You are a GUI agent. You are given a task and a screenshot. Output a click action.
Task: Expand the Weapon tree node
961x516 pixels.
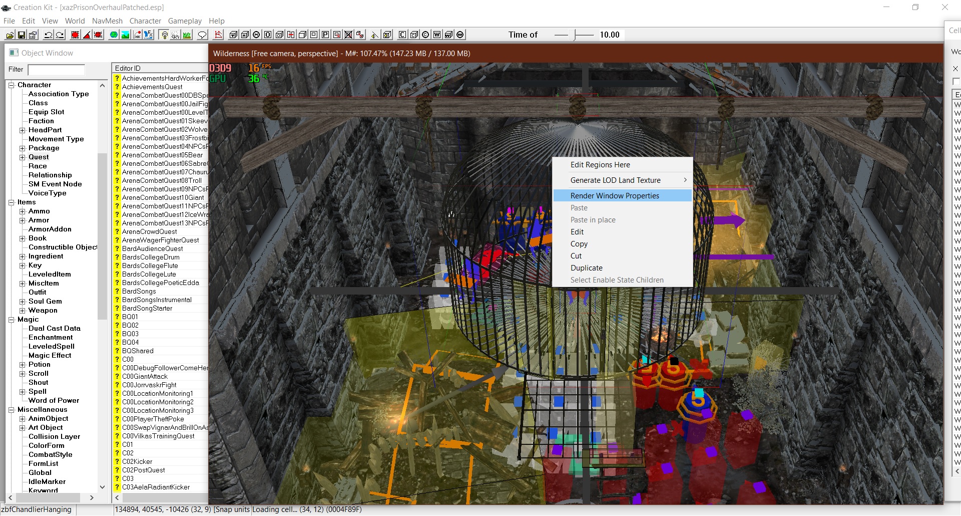coord(22,311)
